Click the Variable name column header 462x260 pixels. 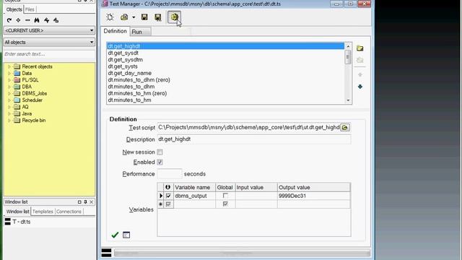pos(194,187)
